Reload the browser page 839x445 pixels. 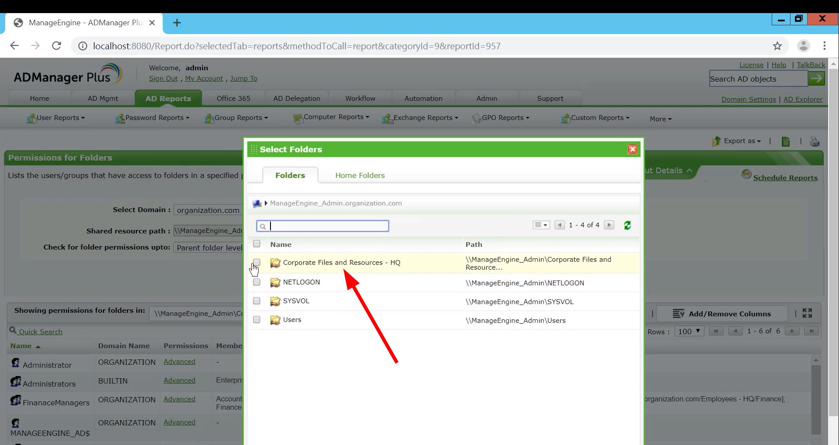pos(56,46)
